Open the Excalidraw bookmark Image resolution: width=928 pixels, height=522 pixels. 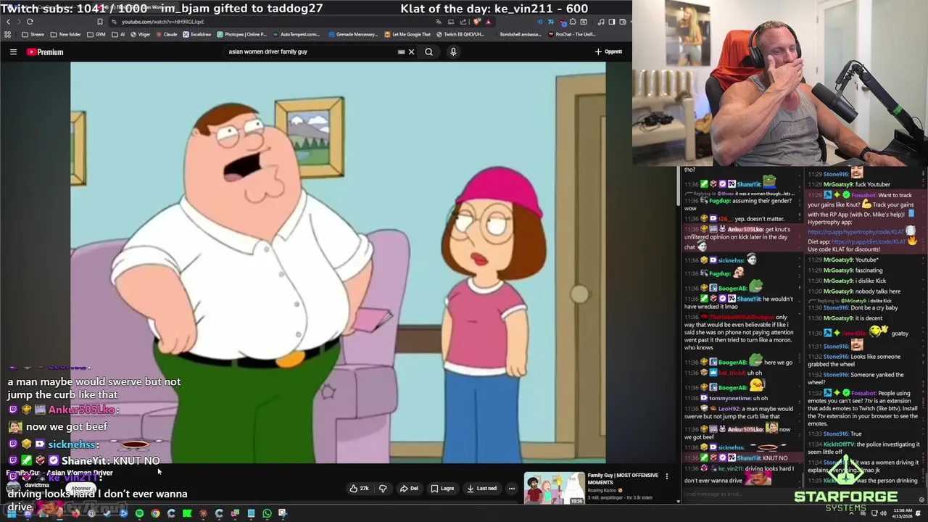(x=197, y=34)
